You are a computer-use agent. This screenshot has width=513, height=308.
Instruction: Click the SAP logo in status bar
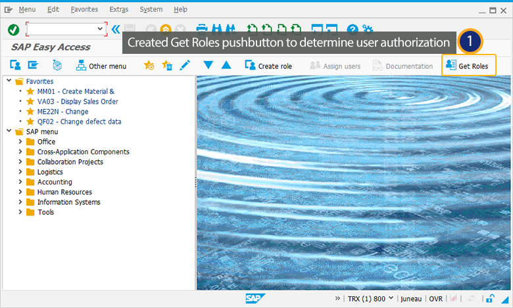[255, 298]
